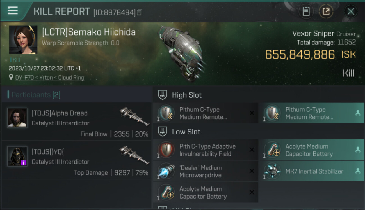365x210 pixels.
Task: Click dropped Acolyte Medium Capacitor Battery entry
Action: (312, 150)
